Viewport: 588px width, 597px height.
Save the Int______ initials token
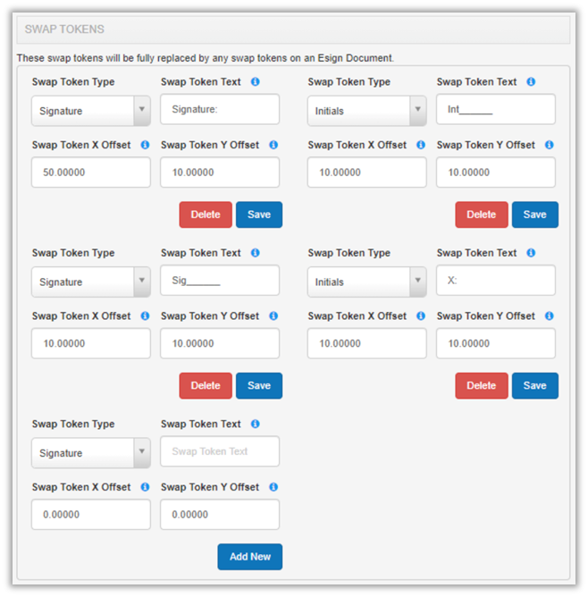tap(534, 214)
